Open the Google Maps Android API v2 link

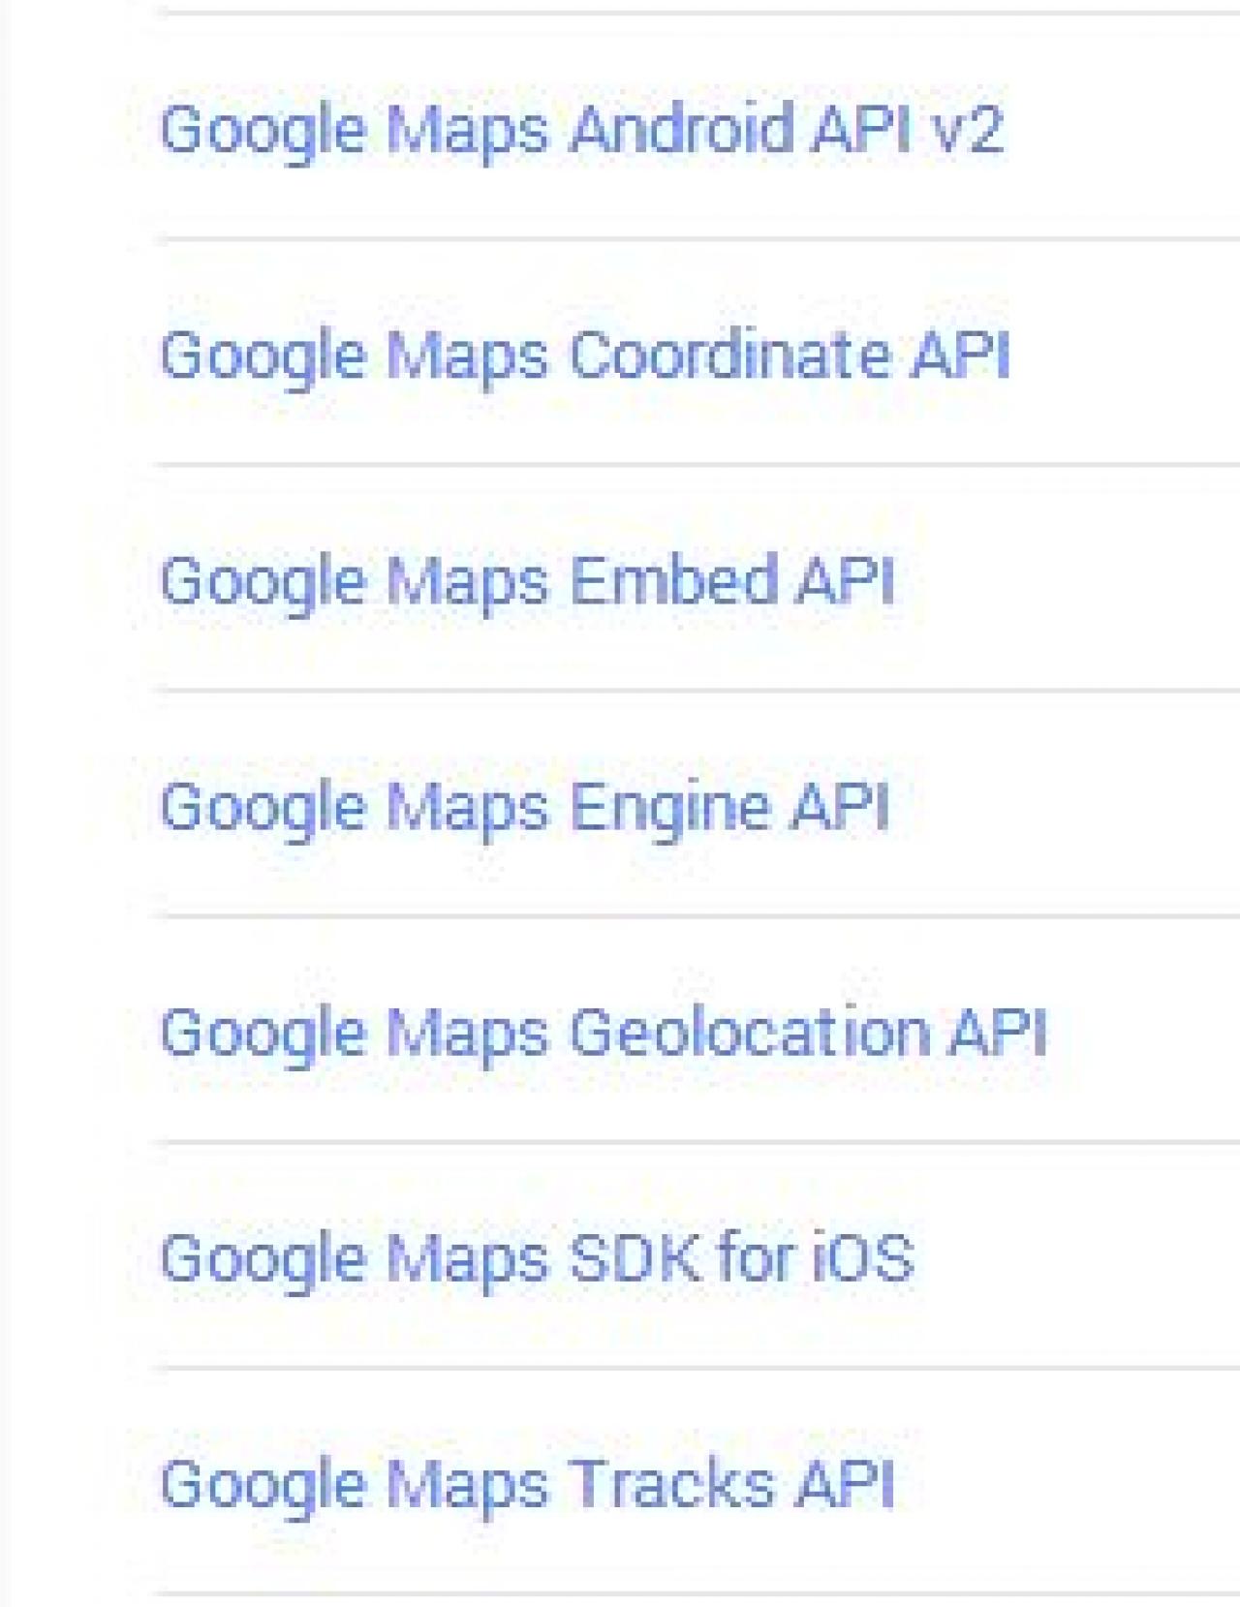pyautogui.click(x=581, y=129)
